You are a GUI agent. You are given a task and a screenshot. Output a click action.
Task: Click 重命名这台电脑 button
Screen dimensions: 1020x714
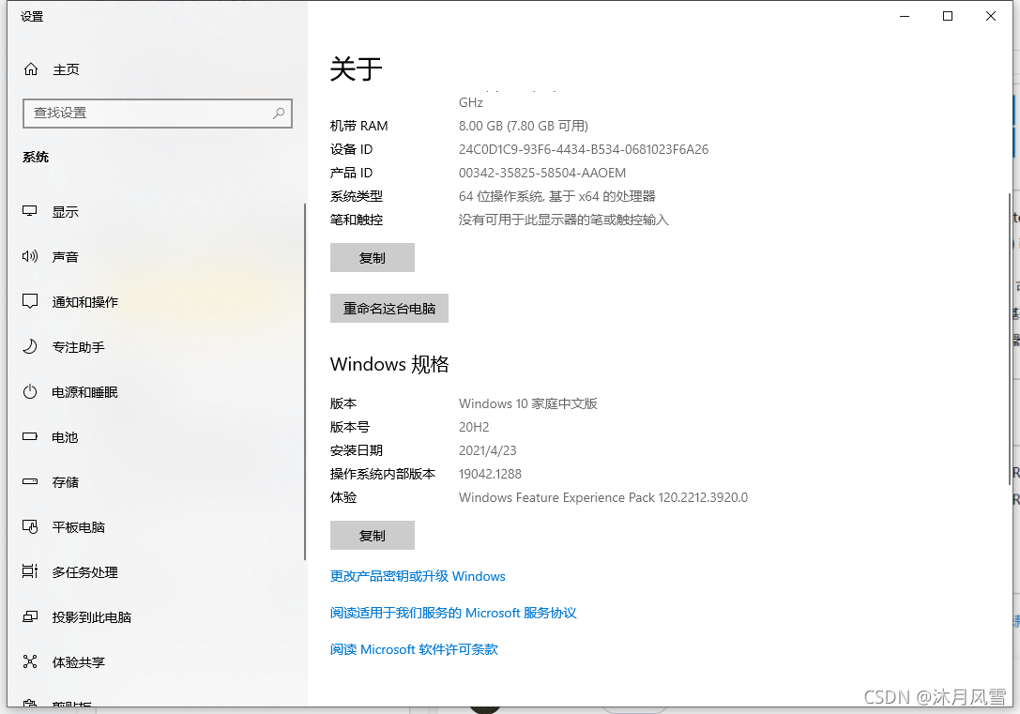pyautogui.click(x=389, y=309)
